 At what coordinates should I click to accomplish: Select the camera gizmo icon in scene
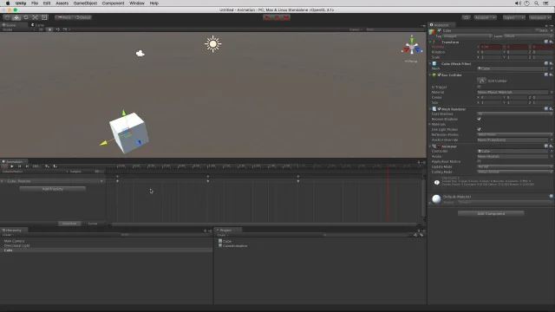[140, 54]
